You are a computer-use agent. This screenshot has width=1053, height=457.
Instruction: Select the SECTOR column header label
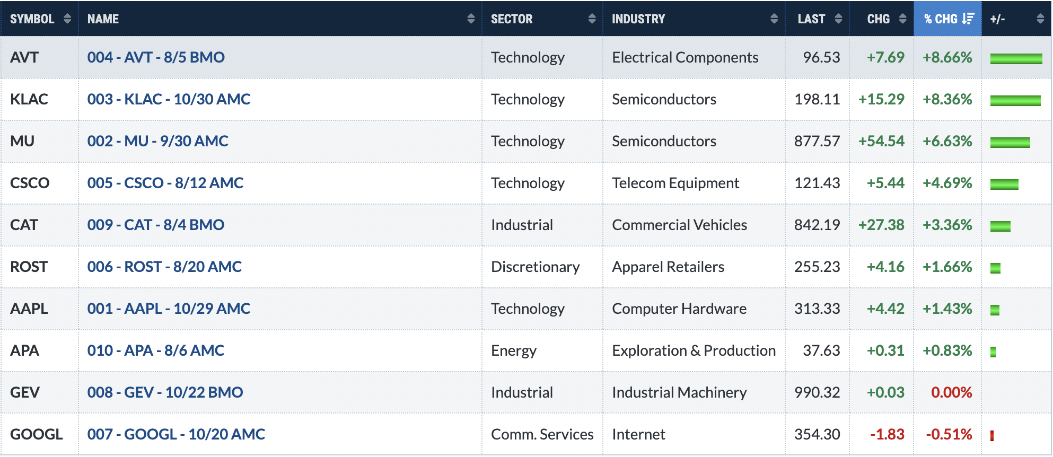click(512, 19)
